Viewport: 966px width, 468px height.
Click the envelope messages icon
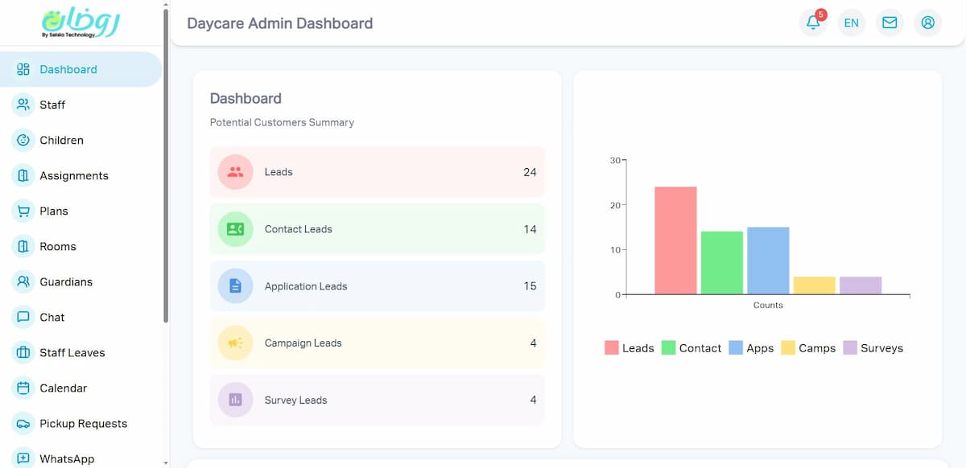coord(890,23)
